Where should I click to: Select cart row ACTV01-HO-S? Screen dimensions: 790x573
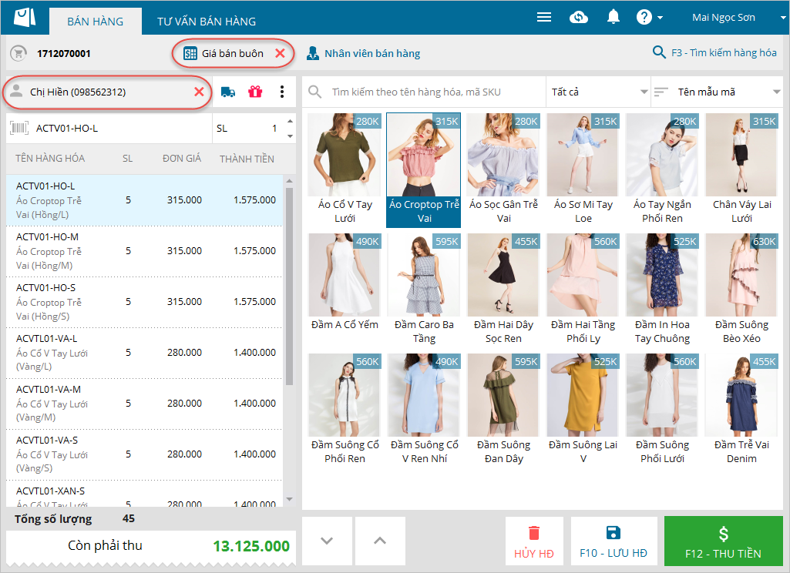coord(145,302)
